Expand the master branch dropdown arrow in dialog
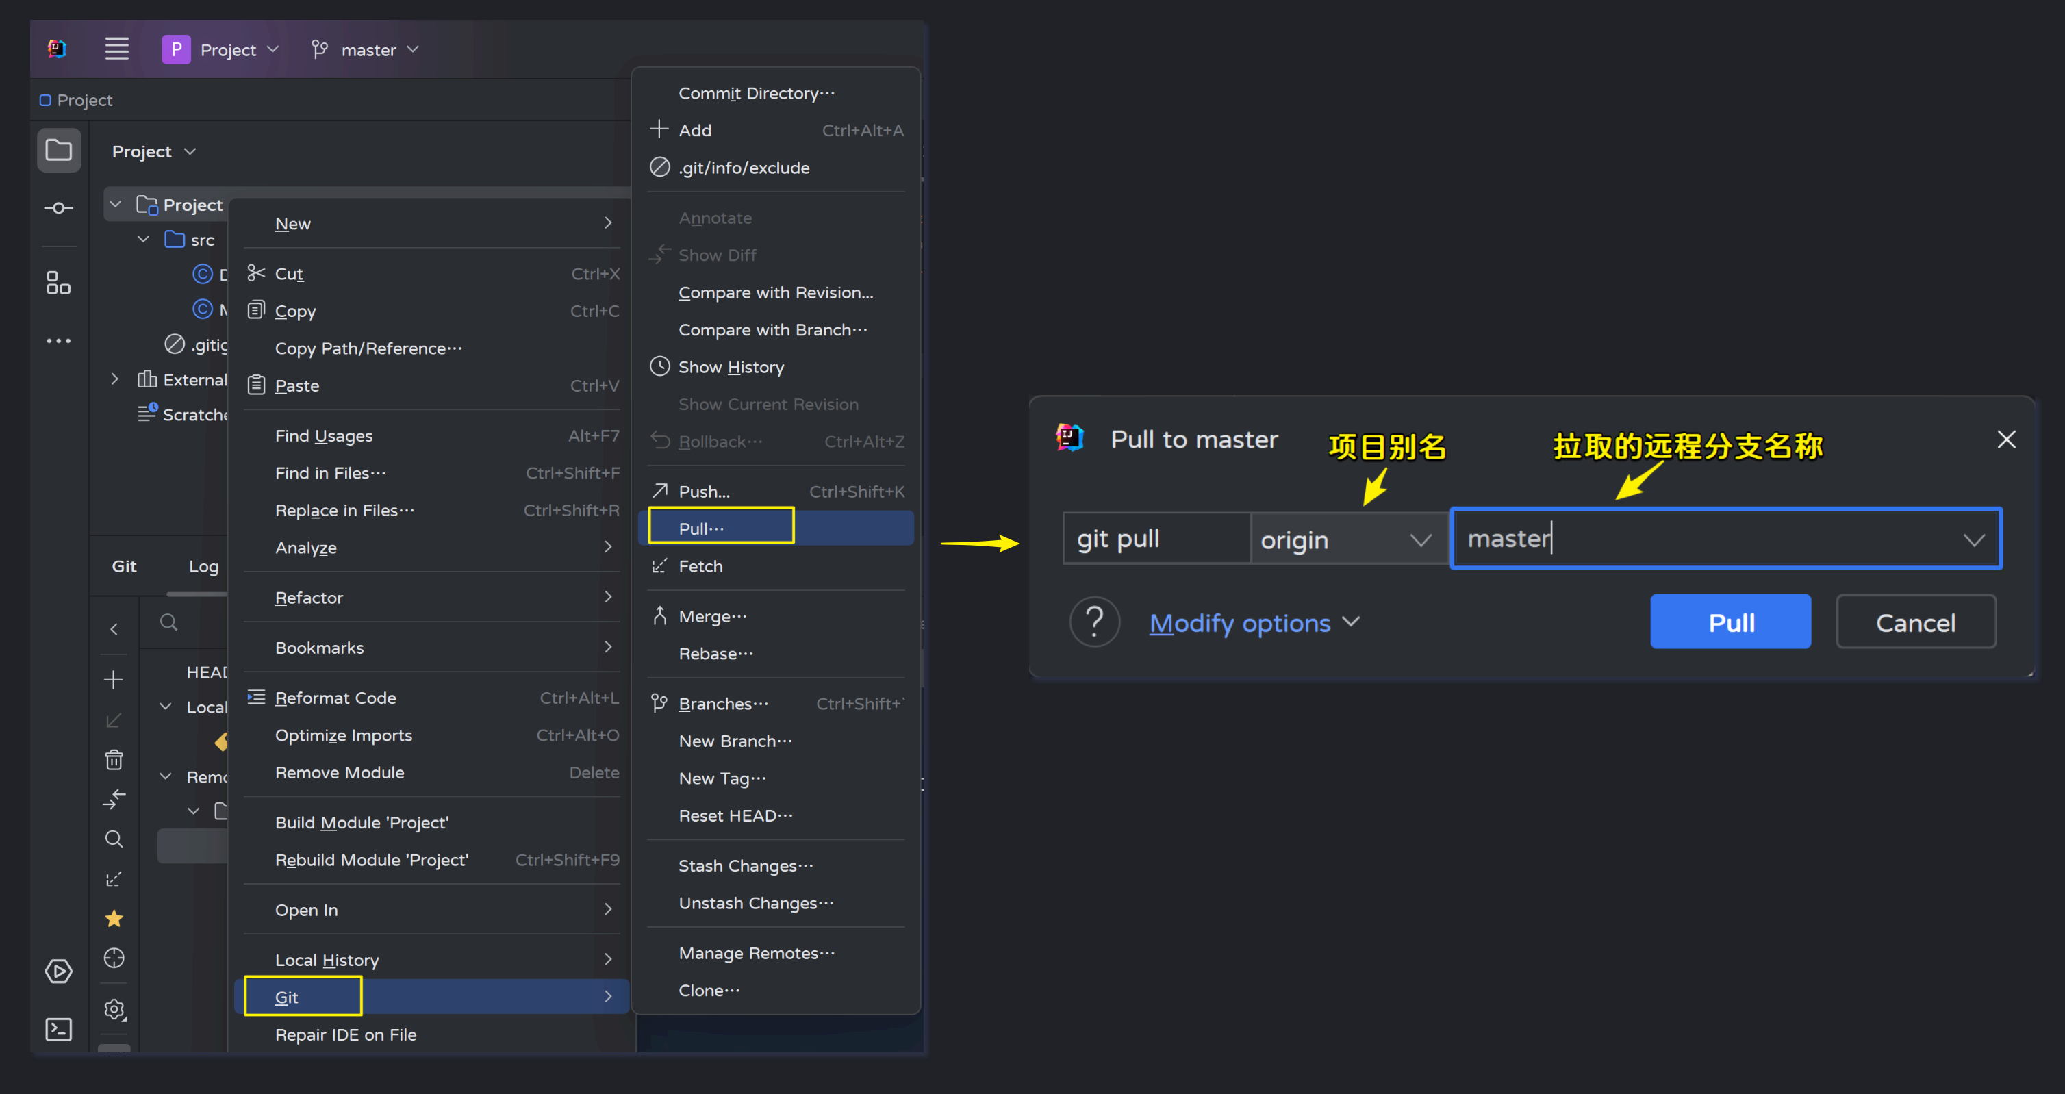The width and height of the screenshot is (2065, 1094). point(1973,540)
